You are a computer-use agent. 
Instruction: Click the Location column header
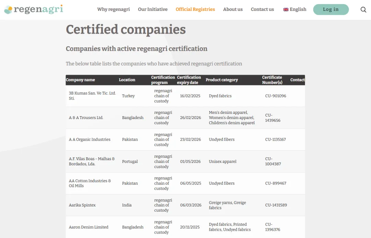click(127, 80)
